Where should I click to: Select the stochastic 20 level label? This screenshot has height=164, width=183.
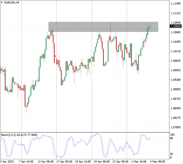[172, 154]
